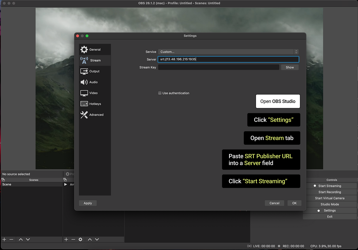This screenshot has height=250, width=358.
Task: Open the General settings section
Action: click(x=95, y=50)
